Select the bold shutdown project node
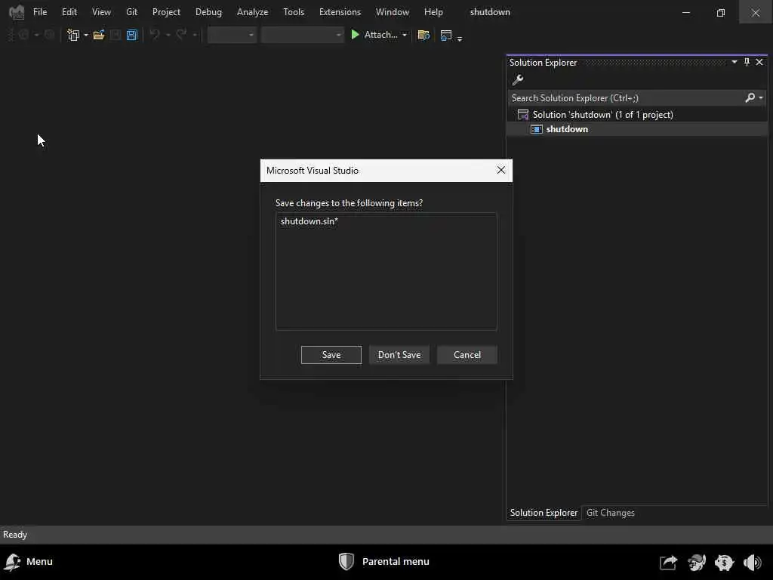773x580 pixels. (567, 129)
